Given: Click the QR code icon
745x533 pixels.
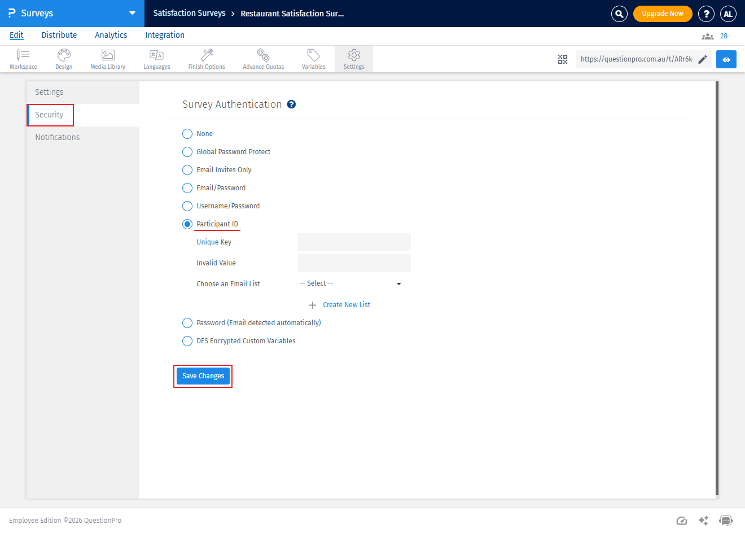Looking at the screenshot, I should click(x=563, y=59).
